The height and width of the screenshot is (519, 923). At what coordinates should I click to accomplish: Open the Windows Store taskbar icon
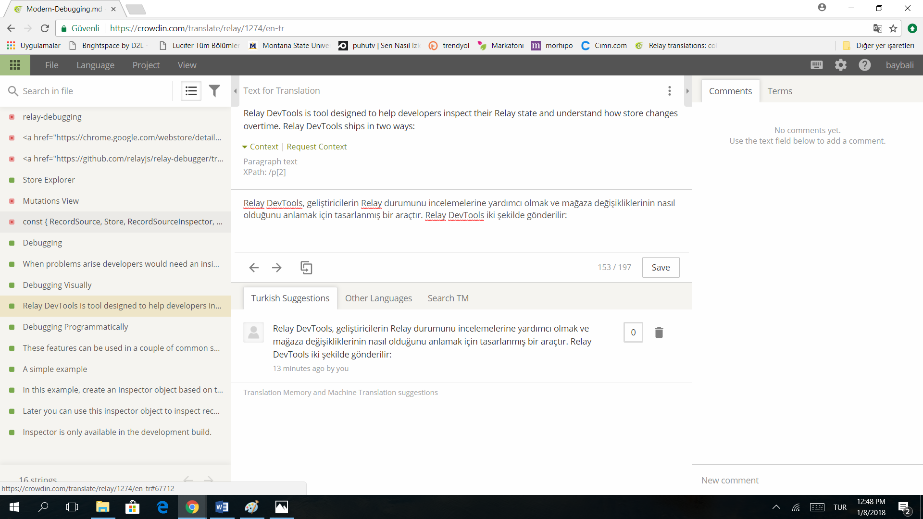pos(132,507)
